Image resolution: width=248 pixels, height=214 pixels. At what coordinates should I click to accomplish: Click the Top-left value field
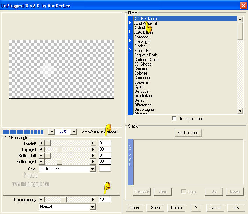(105, 143)
